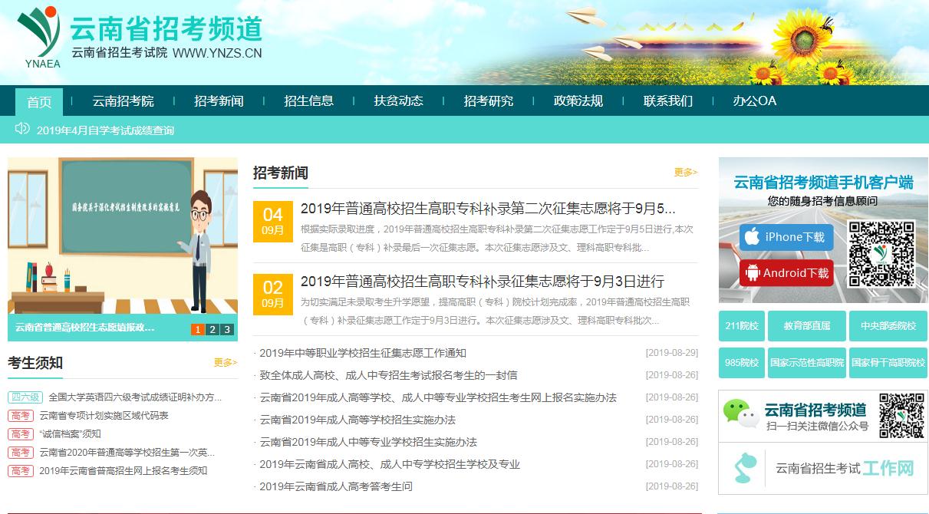Switch to slide 2 in carousel
929x514 pixels.
pos(212,329)
